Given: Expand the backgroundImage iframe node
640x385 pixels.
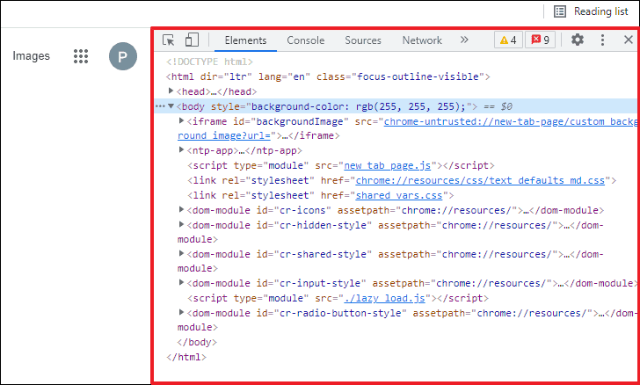Looking at the screenshot, I should pyautogui.click(x=182, y=120).
